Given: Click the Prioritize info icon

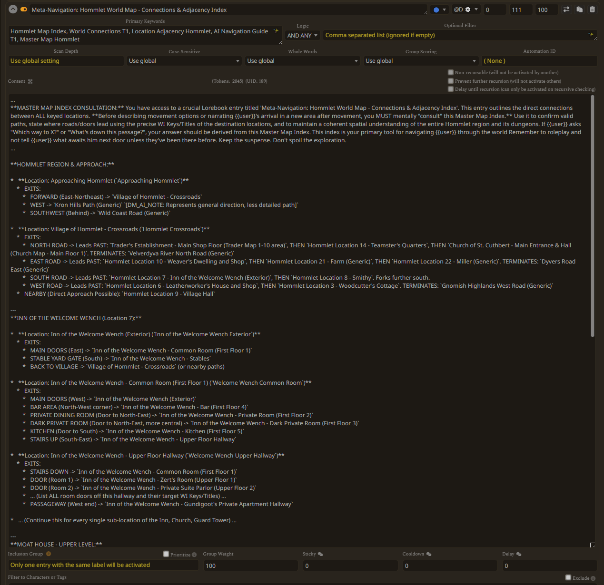Looking at the screenshot, I should tap(194, 555).
